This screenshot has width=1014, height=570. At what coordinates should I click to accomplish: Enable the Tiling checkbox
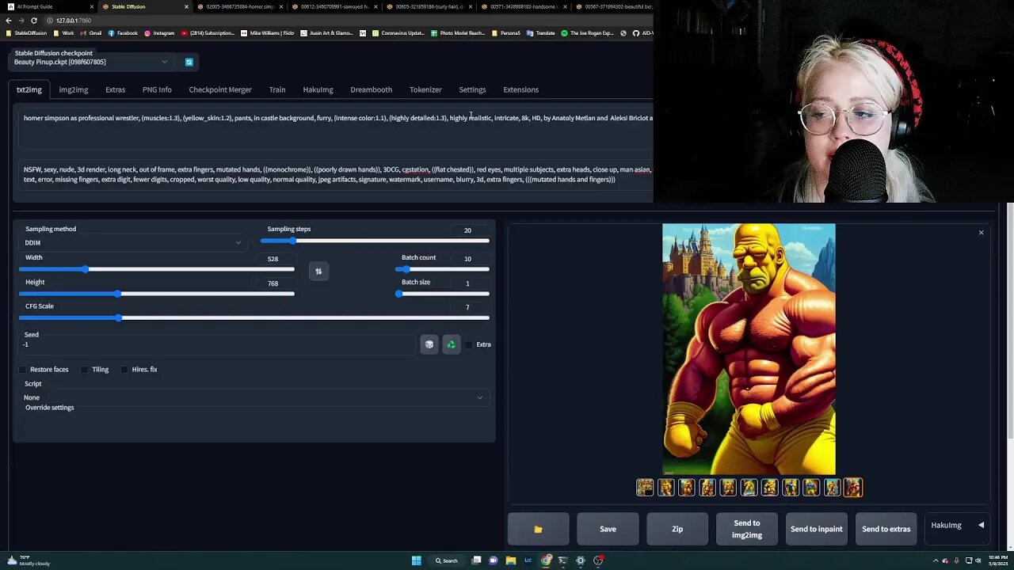pyautogui.click(x=85, y=370)
